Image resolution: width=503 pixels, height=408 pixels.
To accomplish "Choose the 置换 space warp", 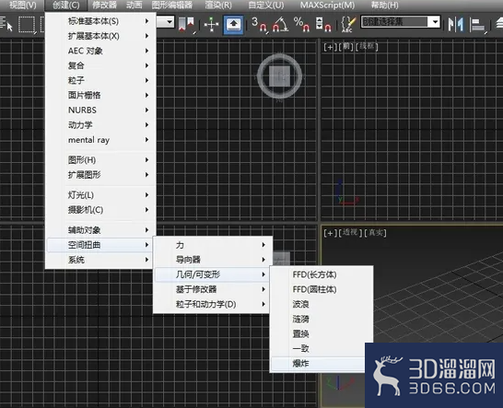I will [x=322, y=334].
